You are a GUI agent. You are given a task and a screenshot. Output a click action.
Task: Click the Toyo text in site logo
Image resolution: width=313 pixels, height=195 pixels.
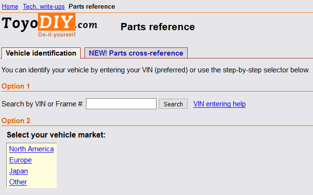[x=19, y=24]
